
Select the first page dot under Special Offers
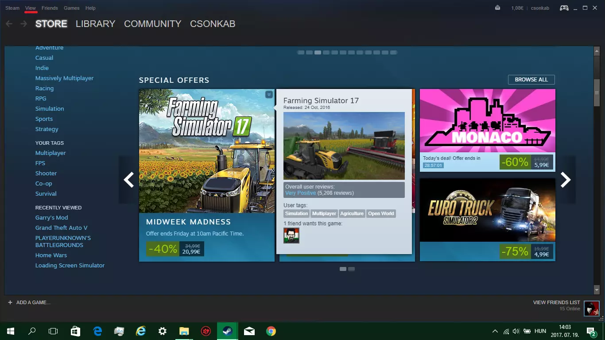(x=343, y=269)
